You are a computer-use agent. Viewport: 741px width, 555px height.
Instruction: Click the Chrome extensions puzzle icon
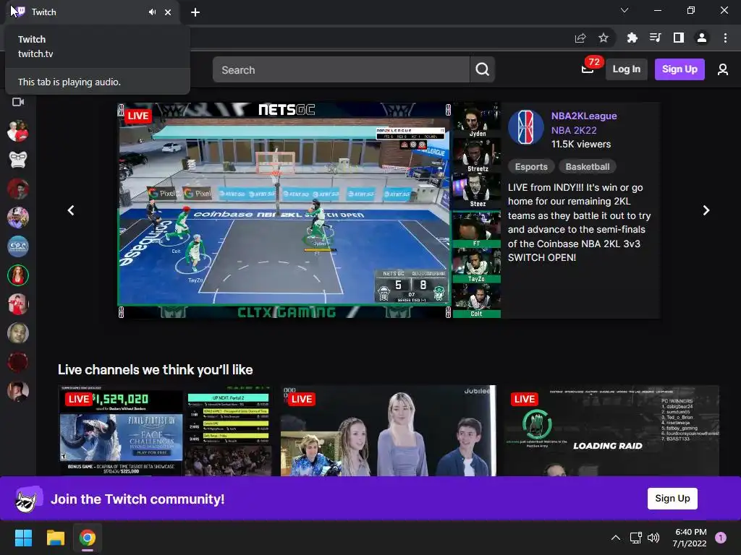pyautogui.click(x=632, y=38)
